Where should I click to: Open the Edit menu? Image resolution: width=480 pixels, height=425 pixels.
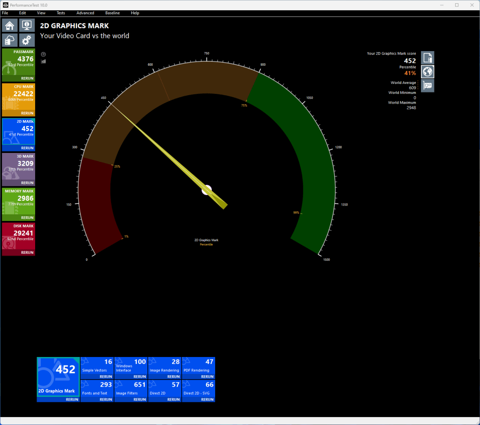click(22, 13)
